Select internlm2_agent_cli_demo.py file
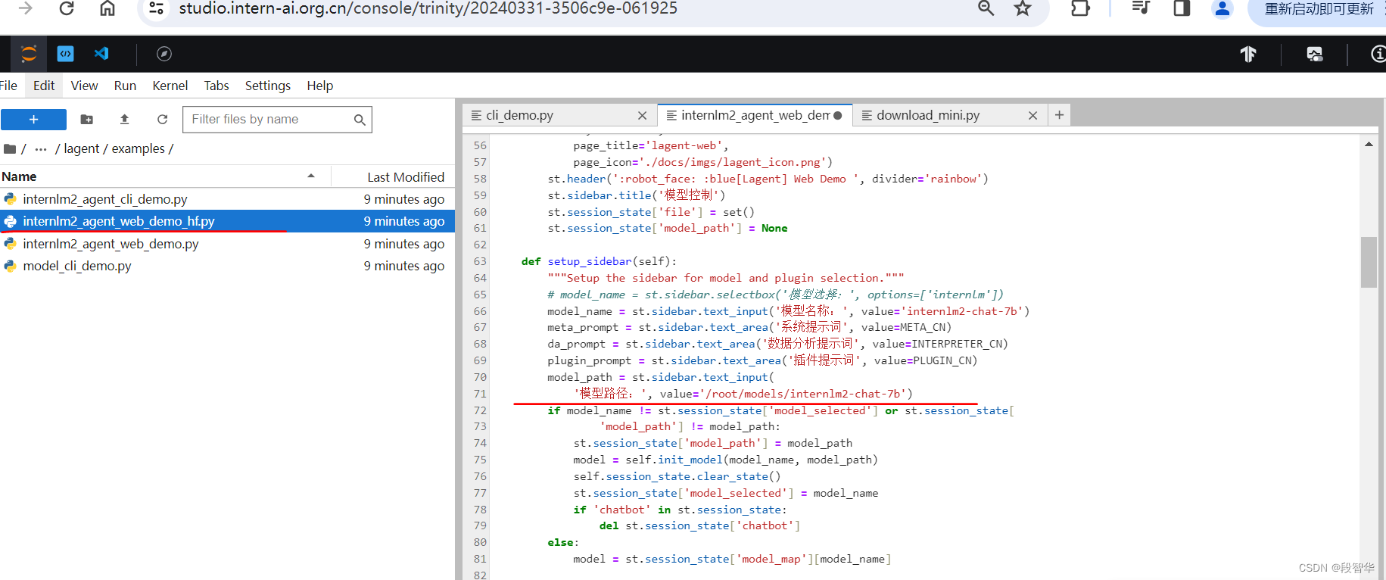This screenshot has height=580, width=1386. [227, 199]
